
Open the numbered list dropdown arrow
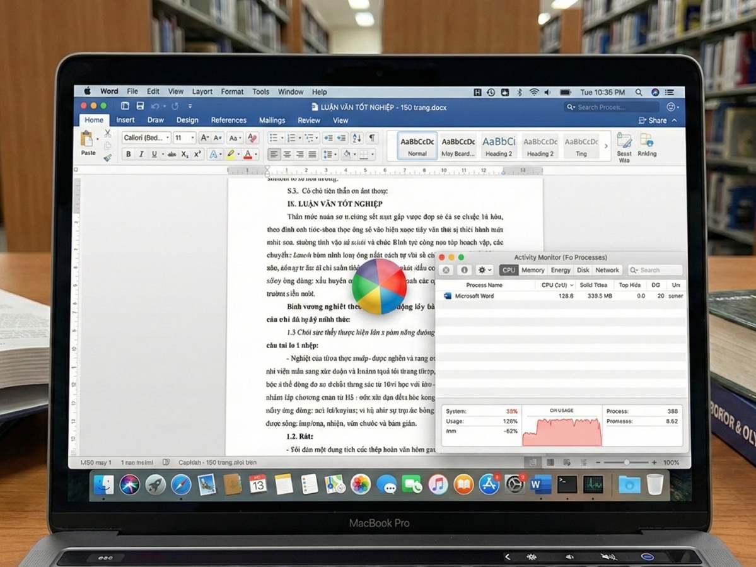[x=300, y=138]
